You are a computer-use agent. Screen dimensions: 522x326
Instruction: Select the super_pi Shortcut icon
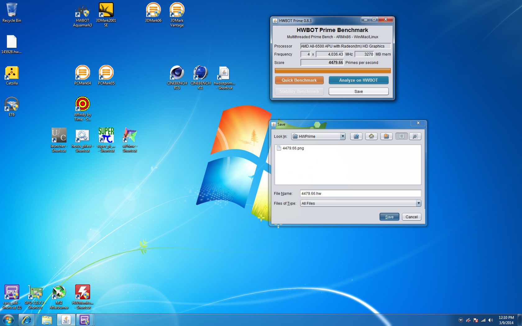(106, 140)
